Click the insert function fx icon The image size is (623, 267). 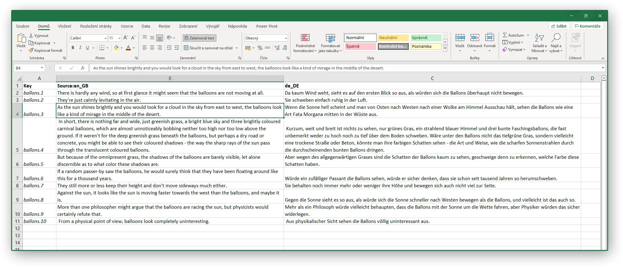click(x=82, y=68)
